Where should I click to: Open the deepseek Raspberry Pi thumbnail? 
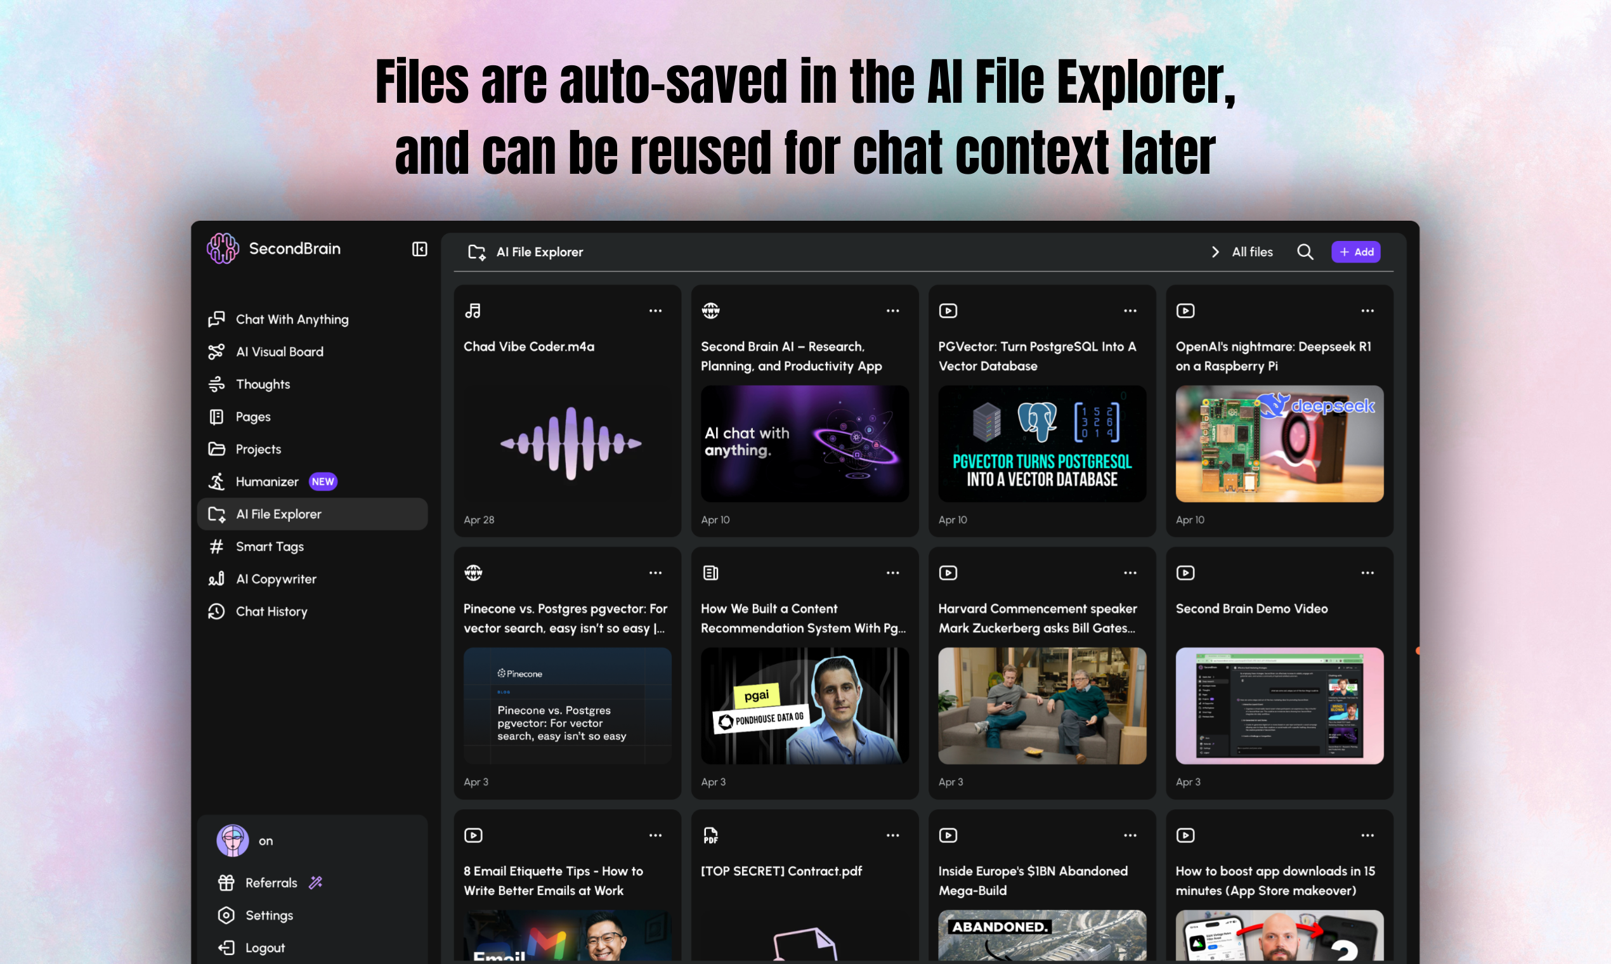(x=1279, y=444)
